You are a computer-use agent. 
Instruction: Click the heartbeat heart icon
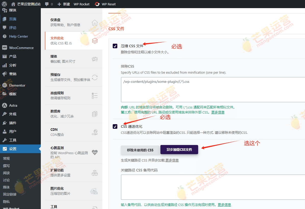point(95,152)
